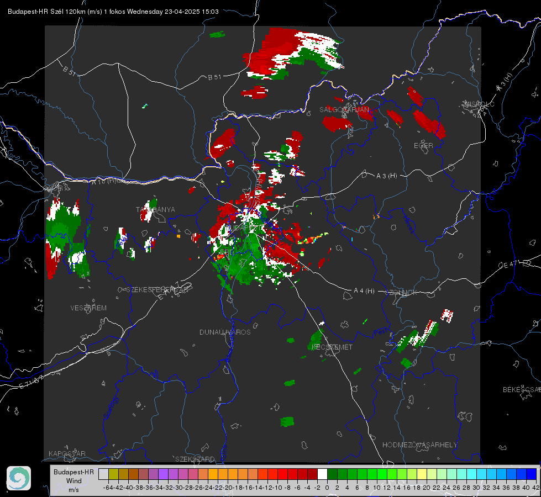Select the dark green swatch between 0 and 2
This screenshot has height=497, width=541.
[332, 474]
